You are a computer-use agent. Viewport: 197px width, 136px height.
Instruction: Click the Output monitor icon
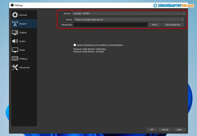[x=15, y=32]
